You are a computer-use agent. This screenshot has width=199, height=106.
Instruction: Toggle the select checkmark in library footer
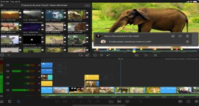(x=2, y=55)
